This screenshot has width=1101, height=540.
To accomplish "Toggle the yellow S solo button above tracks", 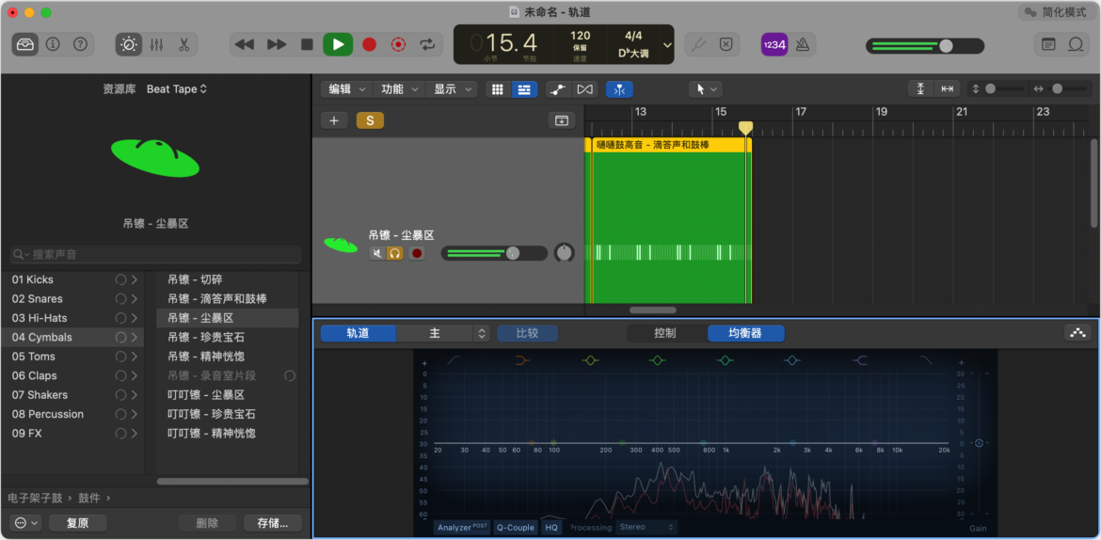I will tap(370, 120).
